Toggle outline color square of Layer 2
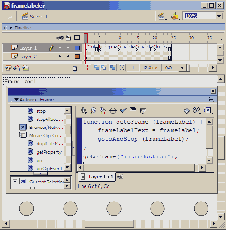The width and height of the screenshot is (226, 230). tap(77, 57)
